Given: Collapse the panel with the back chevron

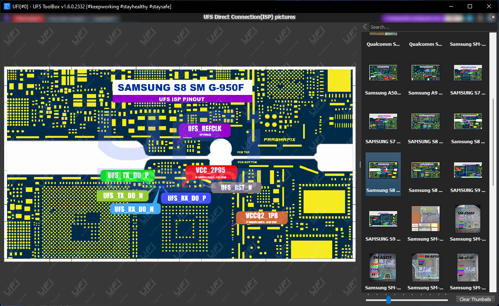Looking at the screenshot, I should click(x=365, y=27).
